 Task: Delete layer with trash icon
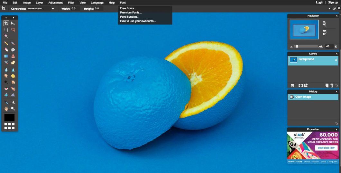click(x=332, y=85)
